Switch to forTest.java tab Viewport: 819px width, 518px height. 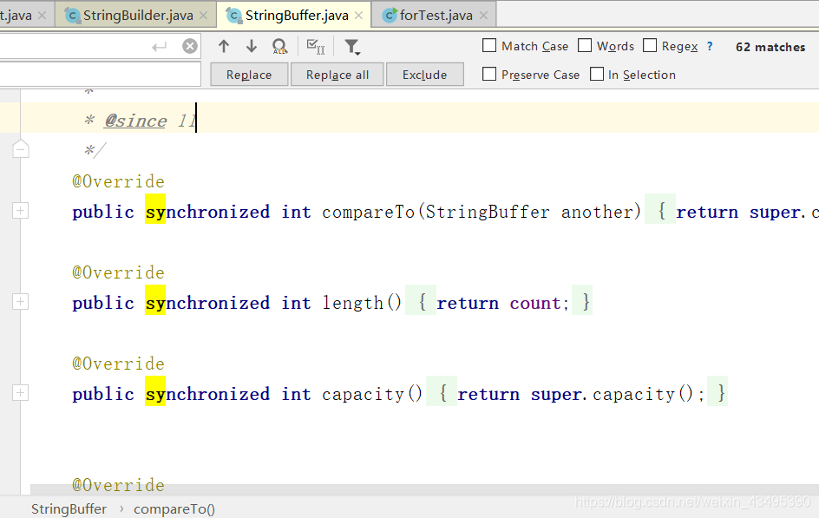(x=436, y=16)
